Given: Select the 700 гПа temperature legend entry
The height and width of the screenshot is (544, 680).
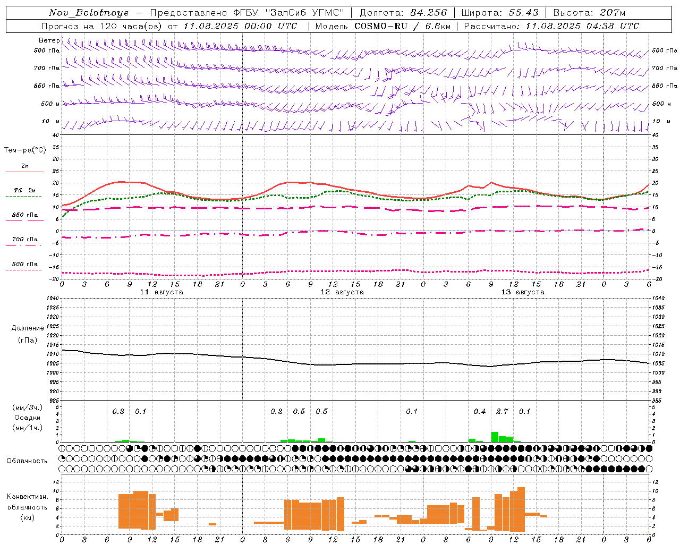Looking at the screenshot, I should [x=25, y=240].
